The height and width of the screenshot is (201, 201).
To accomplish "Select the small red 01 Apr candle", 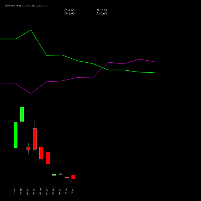I will click(29, 149).
